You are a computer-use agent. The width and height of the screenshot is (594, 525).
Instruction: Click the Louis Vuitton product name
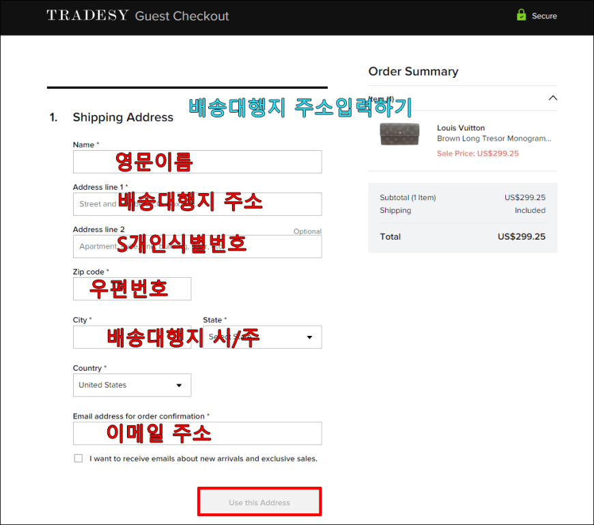[x=461, y=128]
